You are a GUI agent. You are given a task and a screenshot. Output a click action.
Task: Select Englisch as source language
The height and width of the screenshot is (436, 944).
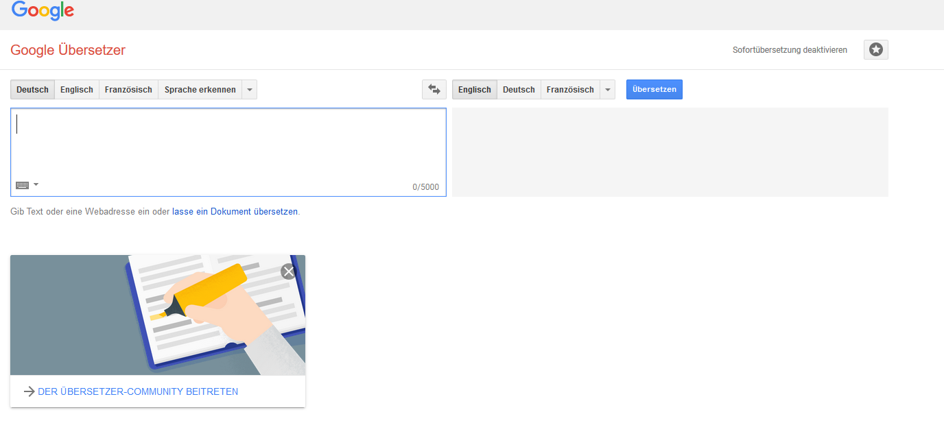[x=77, y=90]
